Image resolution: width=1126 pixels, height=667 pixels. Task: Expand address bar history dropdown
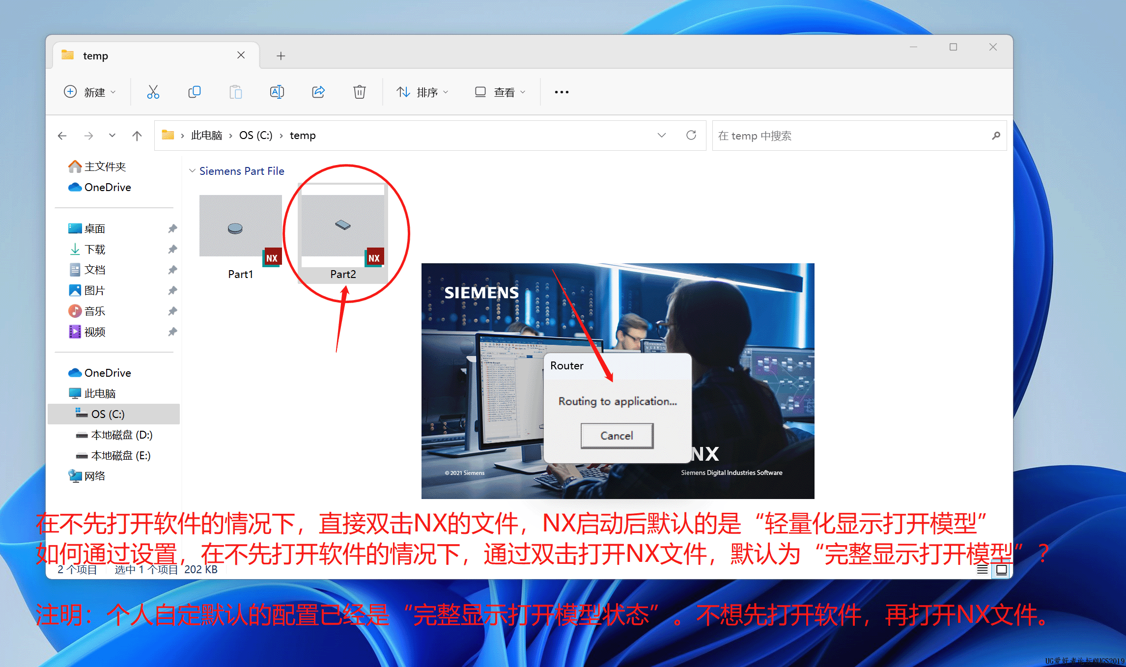[662, 135]
